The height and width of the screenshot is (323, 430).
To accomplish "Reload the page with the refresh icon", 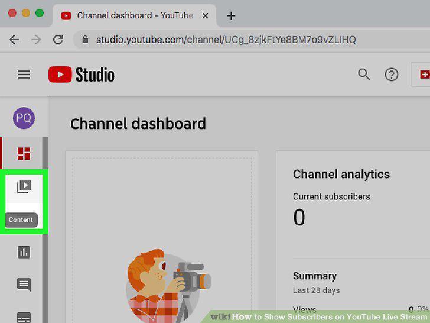I will (x=58, y=40).
